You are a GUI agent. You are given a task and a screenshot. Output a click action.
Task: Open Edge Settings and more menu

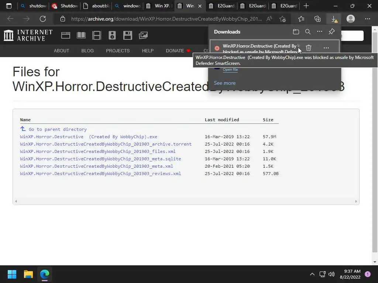pyautogui.click(x=367, y=19)
